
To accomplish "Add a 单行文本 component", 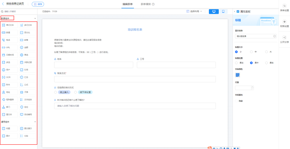I will click(x=9, y=25).
